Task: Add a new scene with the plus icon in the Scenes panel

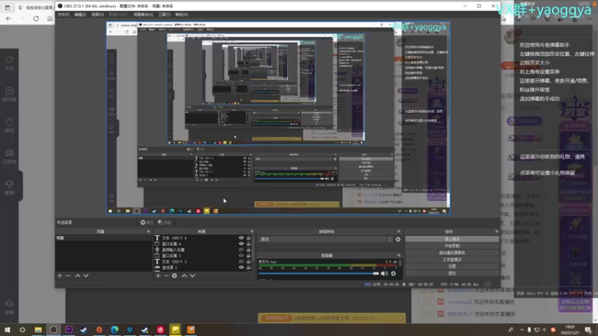Action: [60, 276]
